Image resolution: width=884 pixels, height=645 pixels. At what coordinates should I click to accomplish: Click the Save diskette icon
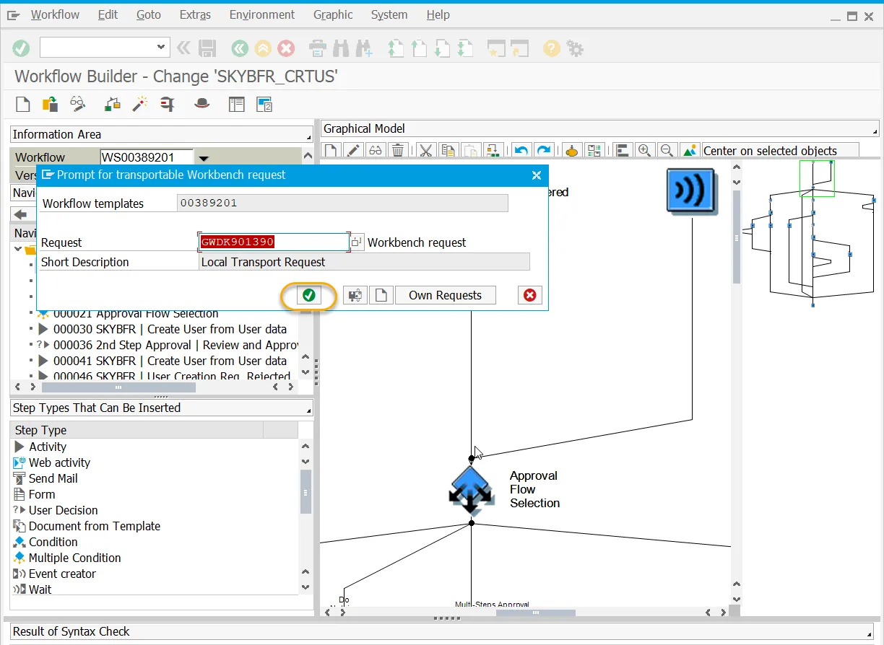(207, 48)
